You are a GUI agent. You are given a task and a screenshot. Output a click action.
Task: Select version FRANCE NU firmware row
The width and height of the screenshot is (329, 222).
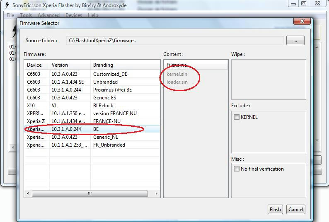pos(92,113)
